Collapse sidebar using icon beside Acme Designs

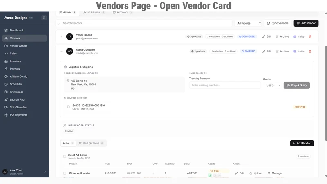tap(44, 18)
